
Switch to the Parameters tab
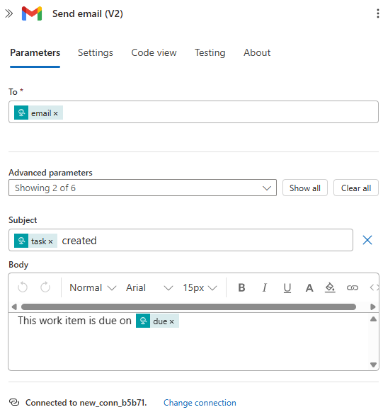[x=35, y=52]
